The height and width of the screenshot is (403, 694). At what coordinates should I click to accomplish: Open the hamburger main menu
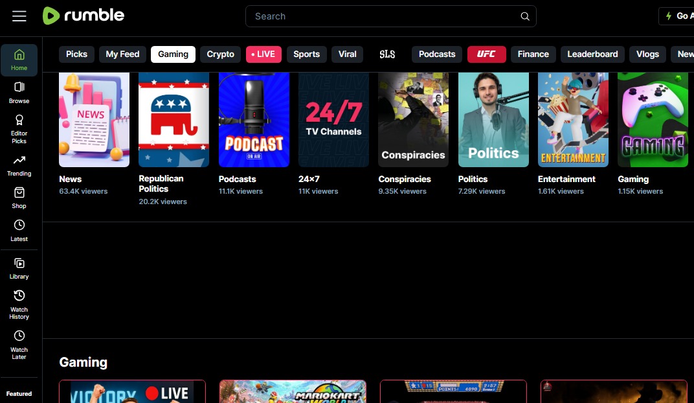[x=19, y=16]
